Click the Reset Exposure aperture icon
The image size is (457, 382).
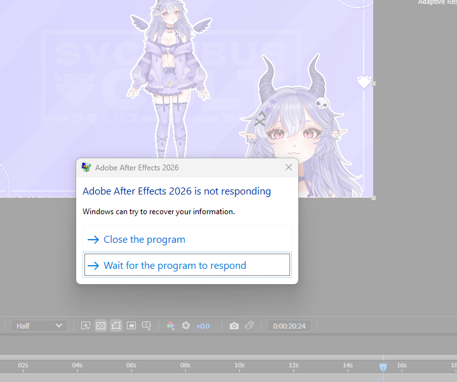(x=185, y=325)
